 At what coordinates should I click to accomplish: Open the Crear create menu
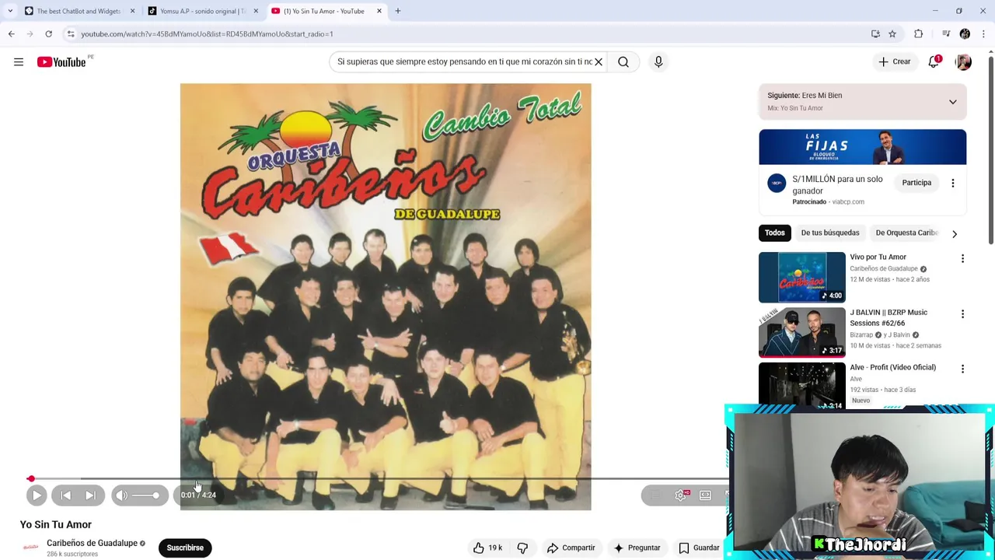(x=895, y=61)
